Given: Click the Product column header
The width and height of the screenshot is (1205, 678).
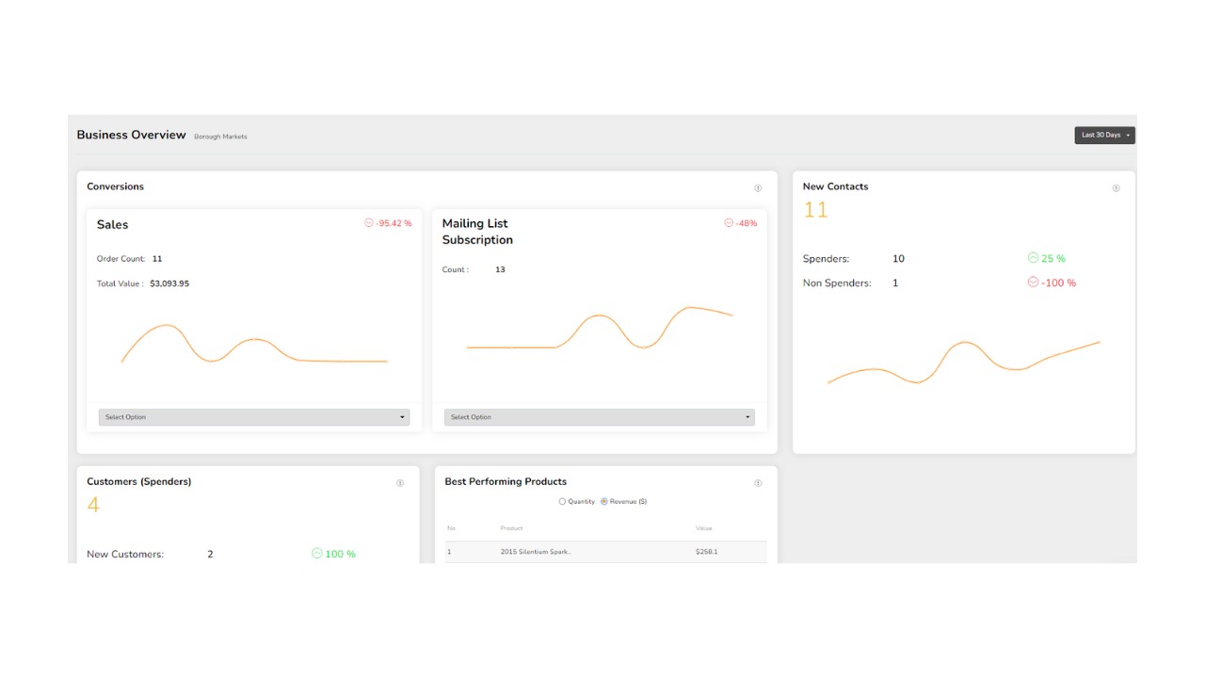Looking at the screenshot, I should tap(511, 528).
